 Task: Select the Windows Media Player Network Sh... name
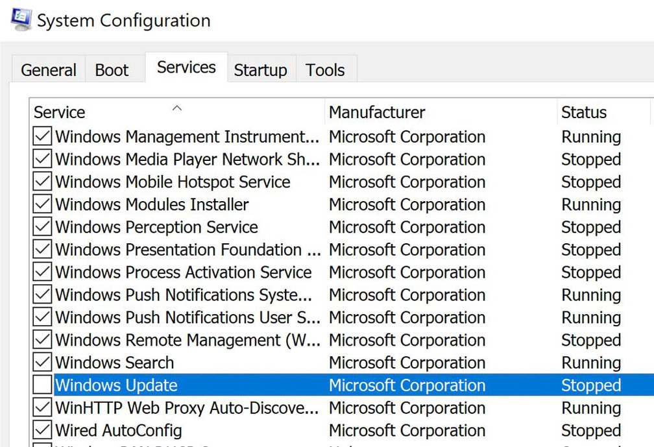click(x=188, y=160)
